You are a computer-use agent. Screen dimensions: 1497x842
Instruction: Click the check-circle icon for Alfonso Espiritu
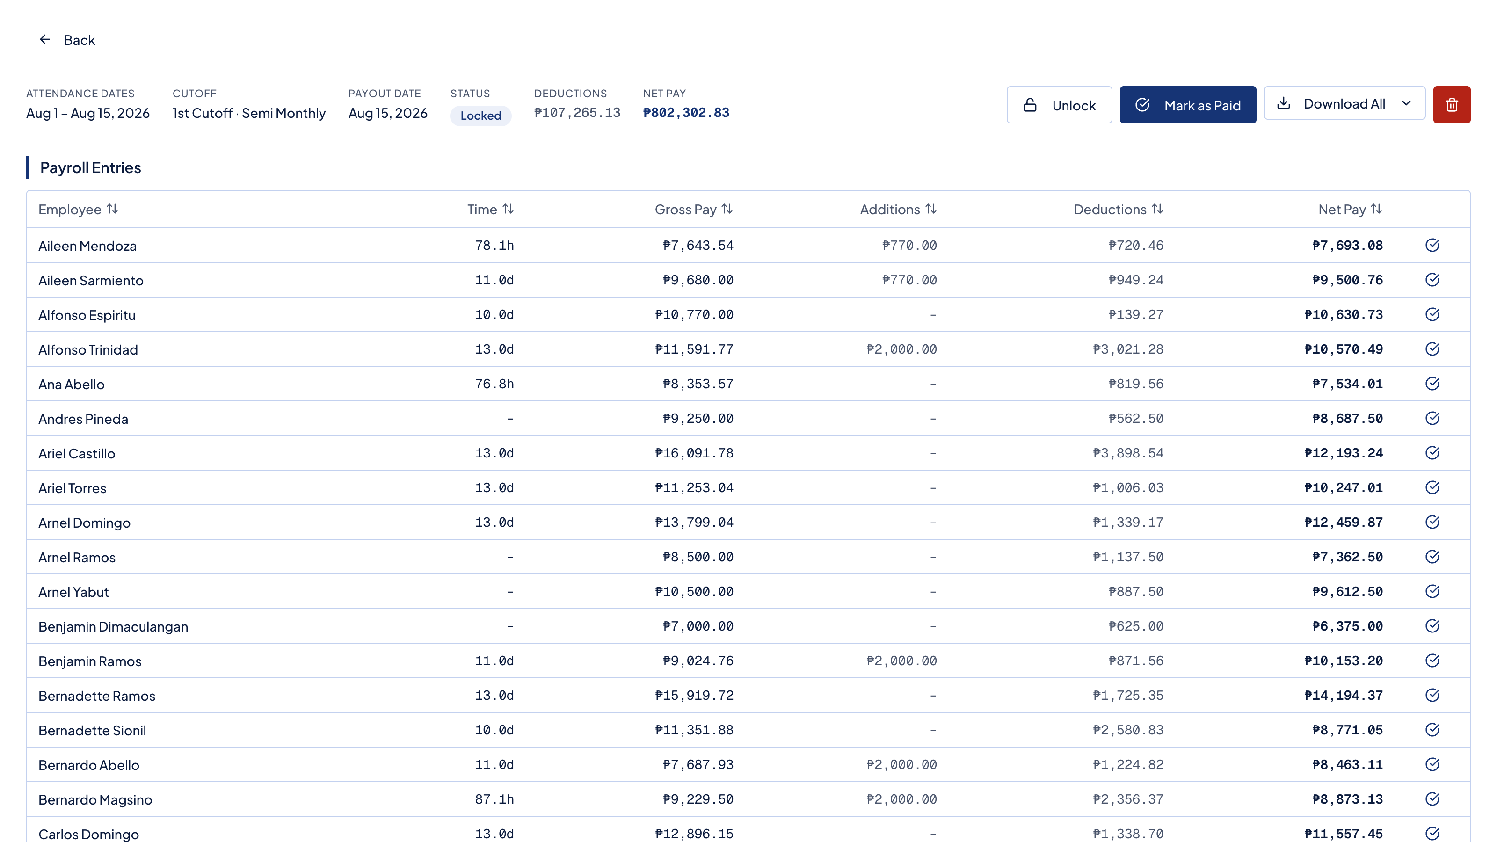pos(1432,314)
